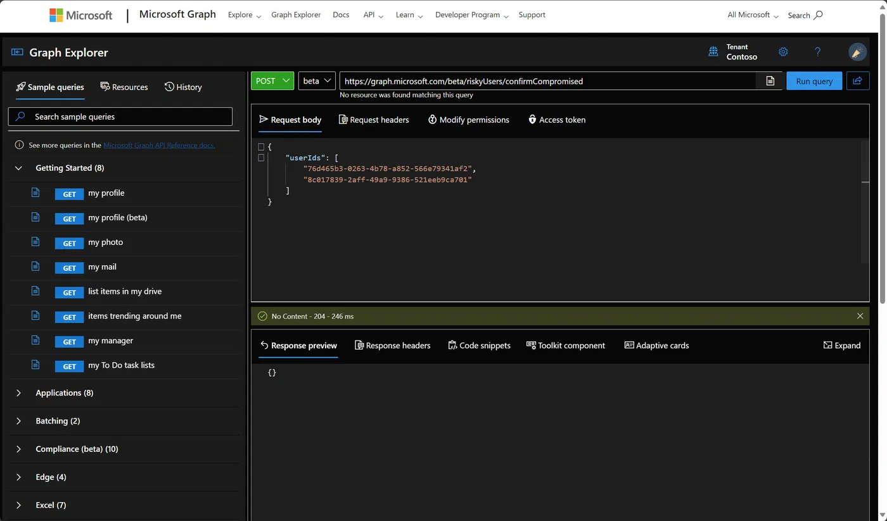Click the user profile avatar
The height and width of the screenshot is (521, 887).
[857, 52]
